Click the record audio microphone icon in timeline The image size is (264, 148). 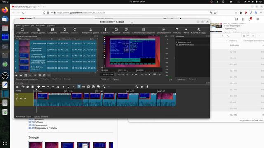coord(148,87)
